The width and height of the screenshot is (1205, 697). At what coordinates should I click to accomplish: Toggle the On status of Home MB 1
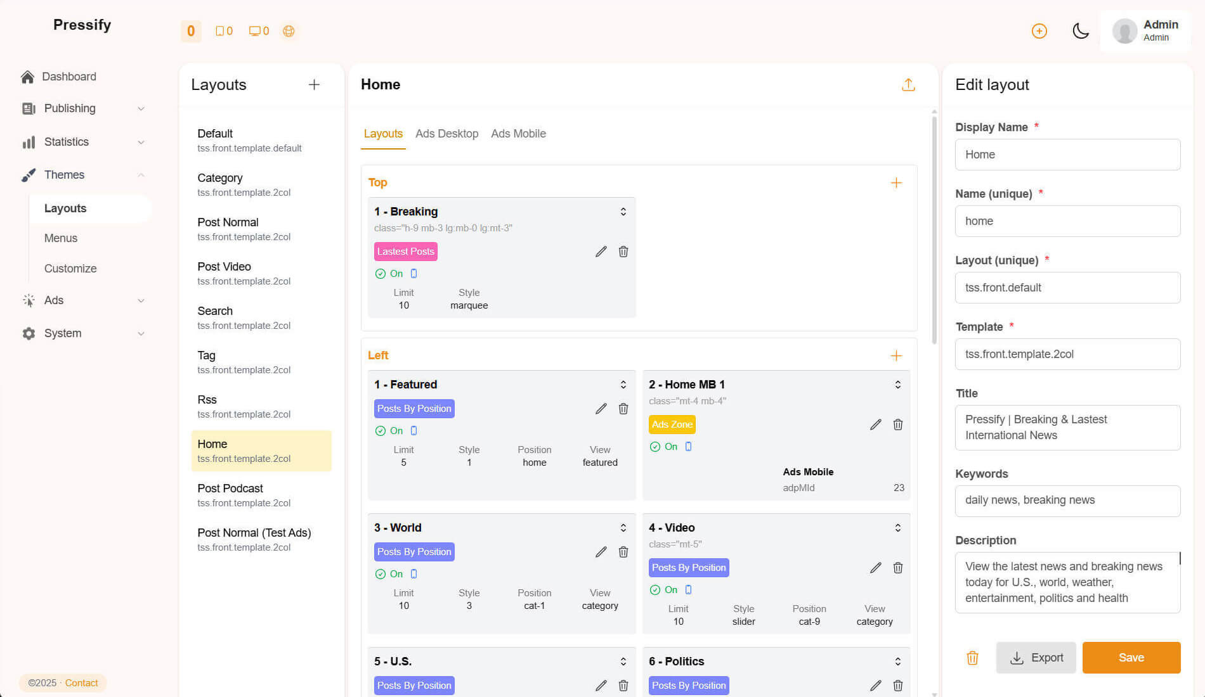[x=663, y=447]
